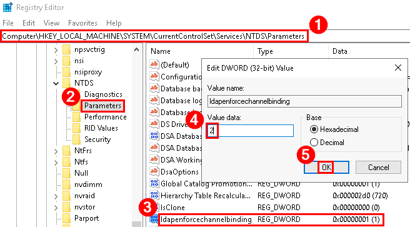Click the Registry Editor app icon in title bar
Screen dimensions: 410x227
coord(7,8)
